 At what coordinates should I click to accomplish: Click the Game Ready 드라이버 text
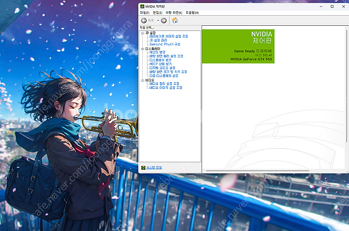[x=253, y=51]
